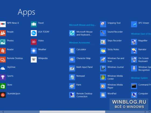
Task: Open the Steps Recorder icon
Action: click(103, 42)
